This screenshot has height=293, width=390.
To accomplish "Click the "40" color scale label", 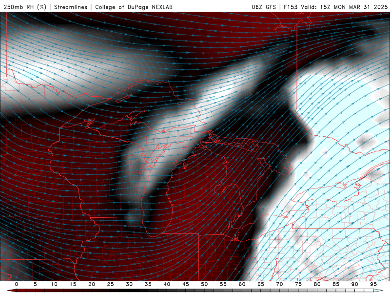I will pyautogui.click(x=167, y=284).
